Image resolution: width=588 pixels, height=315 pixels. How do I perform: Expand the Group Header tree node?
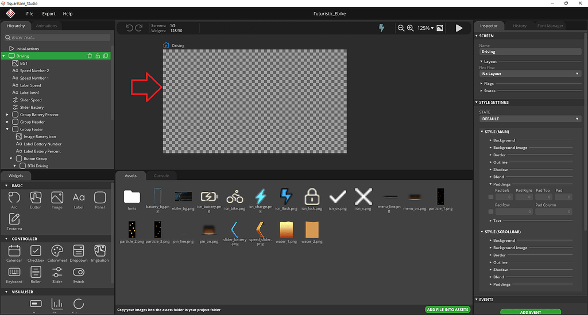click(7, 122)
